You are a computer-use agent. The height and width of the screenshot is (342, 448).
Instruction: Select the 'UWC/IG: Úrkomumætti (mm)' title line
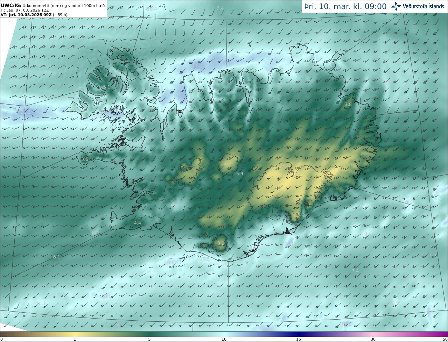[x=52, y=6]
